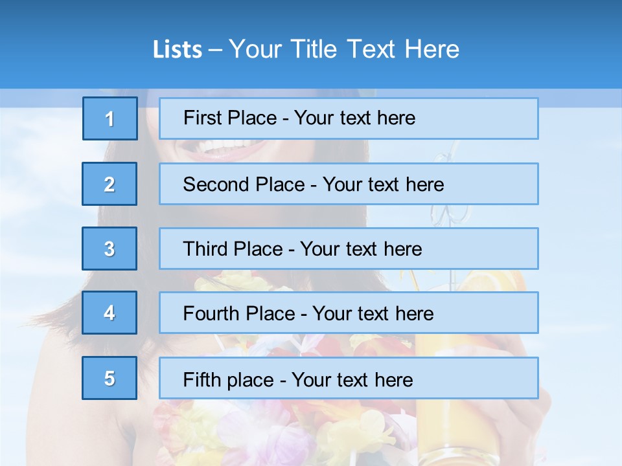Click the "Third Place - Your text here" box

349,249
